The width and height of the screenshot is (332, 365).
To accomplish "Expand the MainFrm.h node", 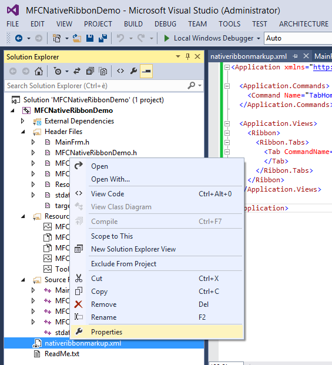I will click(33, 142).
